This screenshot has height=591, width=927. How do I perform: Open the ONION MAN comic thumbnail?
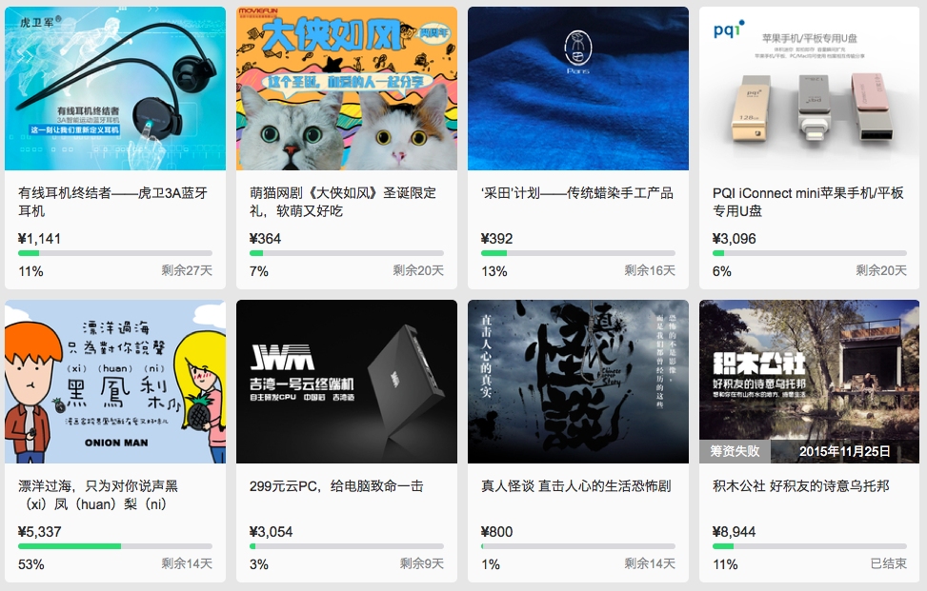click(x=115, y=382)
